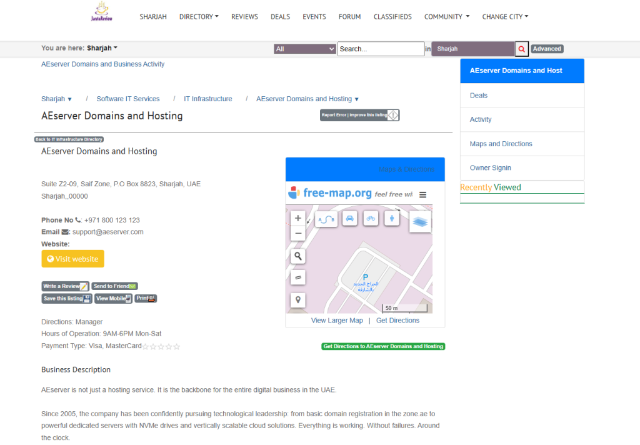Viewport: 640px width, 445px height.
Task: Click AEserver Domains and Business Activity link
Action: [103, 64]
